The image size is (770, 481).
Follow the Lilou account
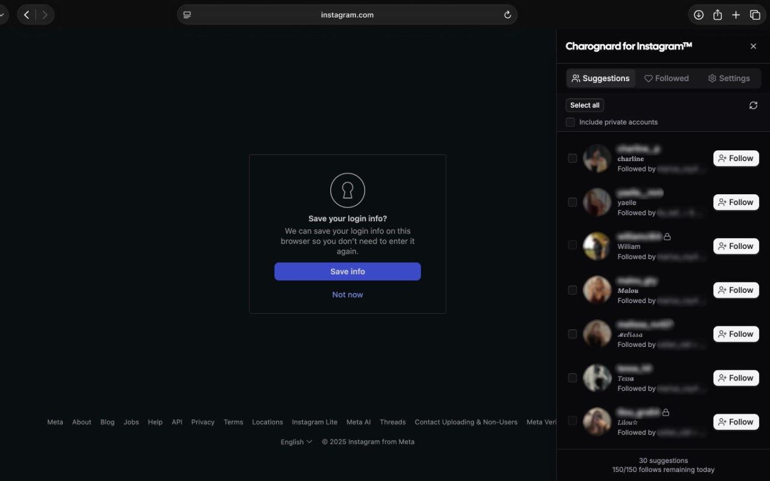[x=736, y=421]
